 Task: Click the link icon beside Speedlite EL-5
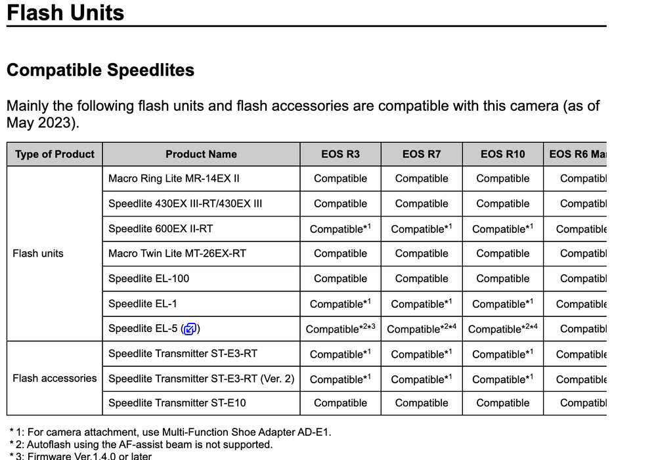[x=190, y=329]
